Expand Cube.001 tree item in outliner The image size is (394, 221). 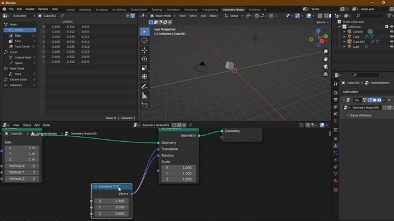pyautogui.click(x=344, y=42)
